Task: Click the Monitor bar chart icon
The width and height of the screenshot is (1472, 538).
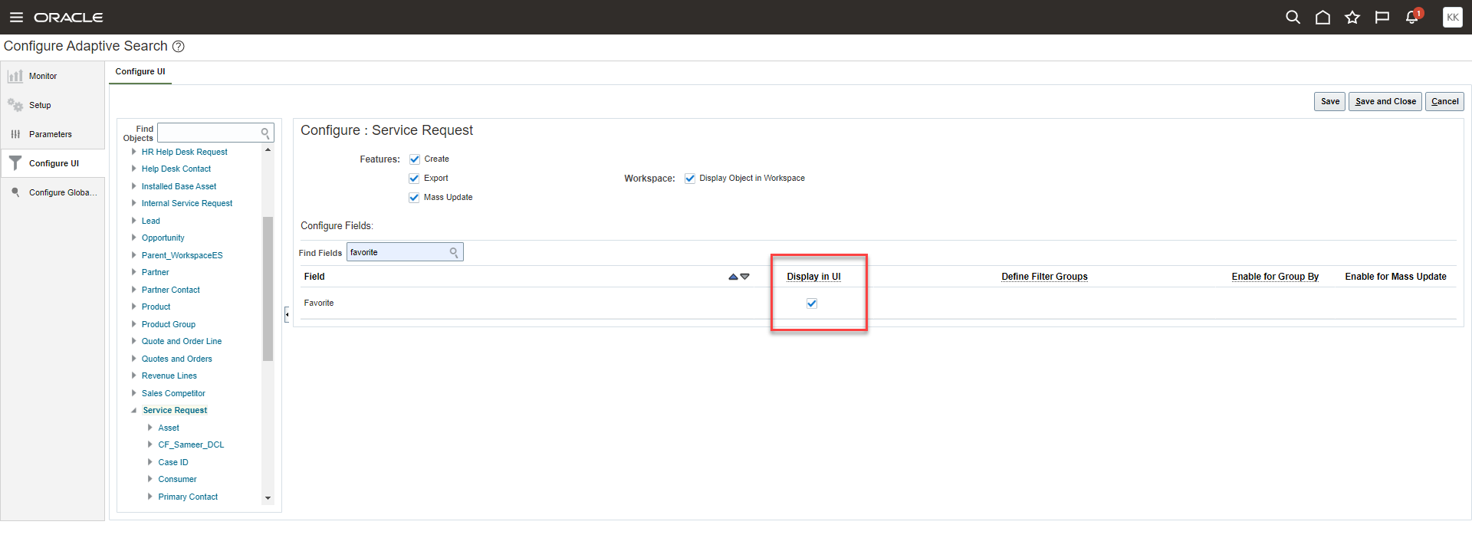Action: pyautogui.click(x=15, y=76)
